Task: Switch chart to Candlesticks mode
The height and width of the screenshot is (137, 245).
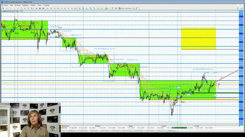Action: pyautogui.click(x=83, y=8)
